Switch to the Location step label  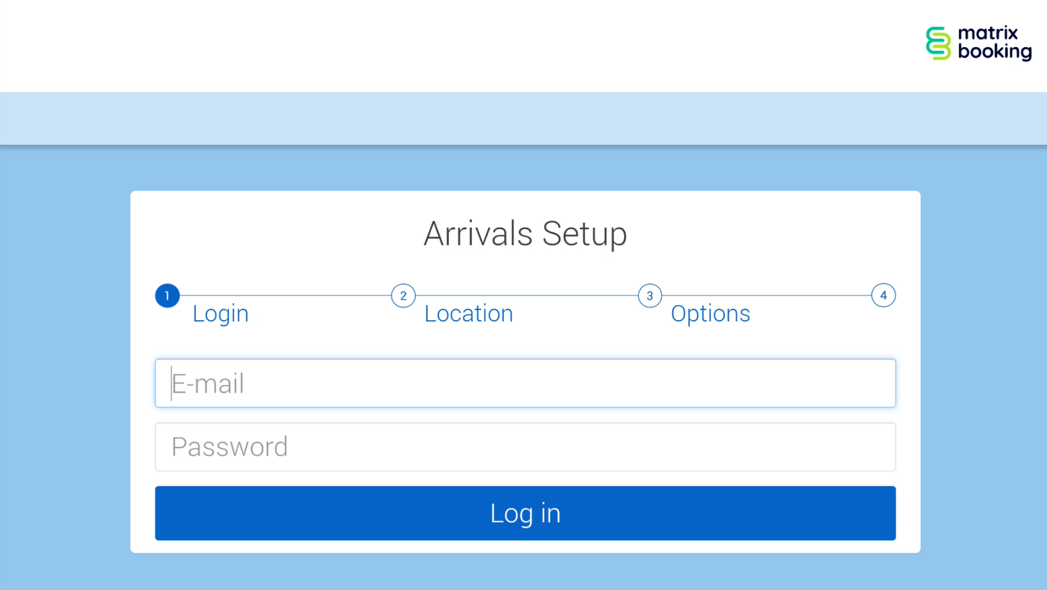(468, 314)
